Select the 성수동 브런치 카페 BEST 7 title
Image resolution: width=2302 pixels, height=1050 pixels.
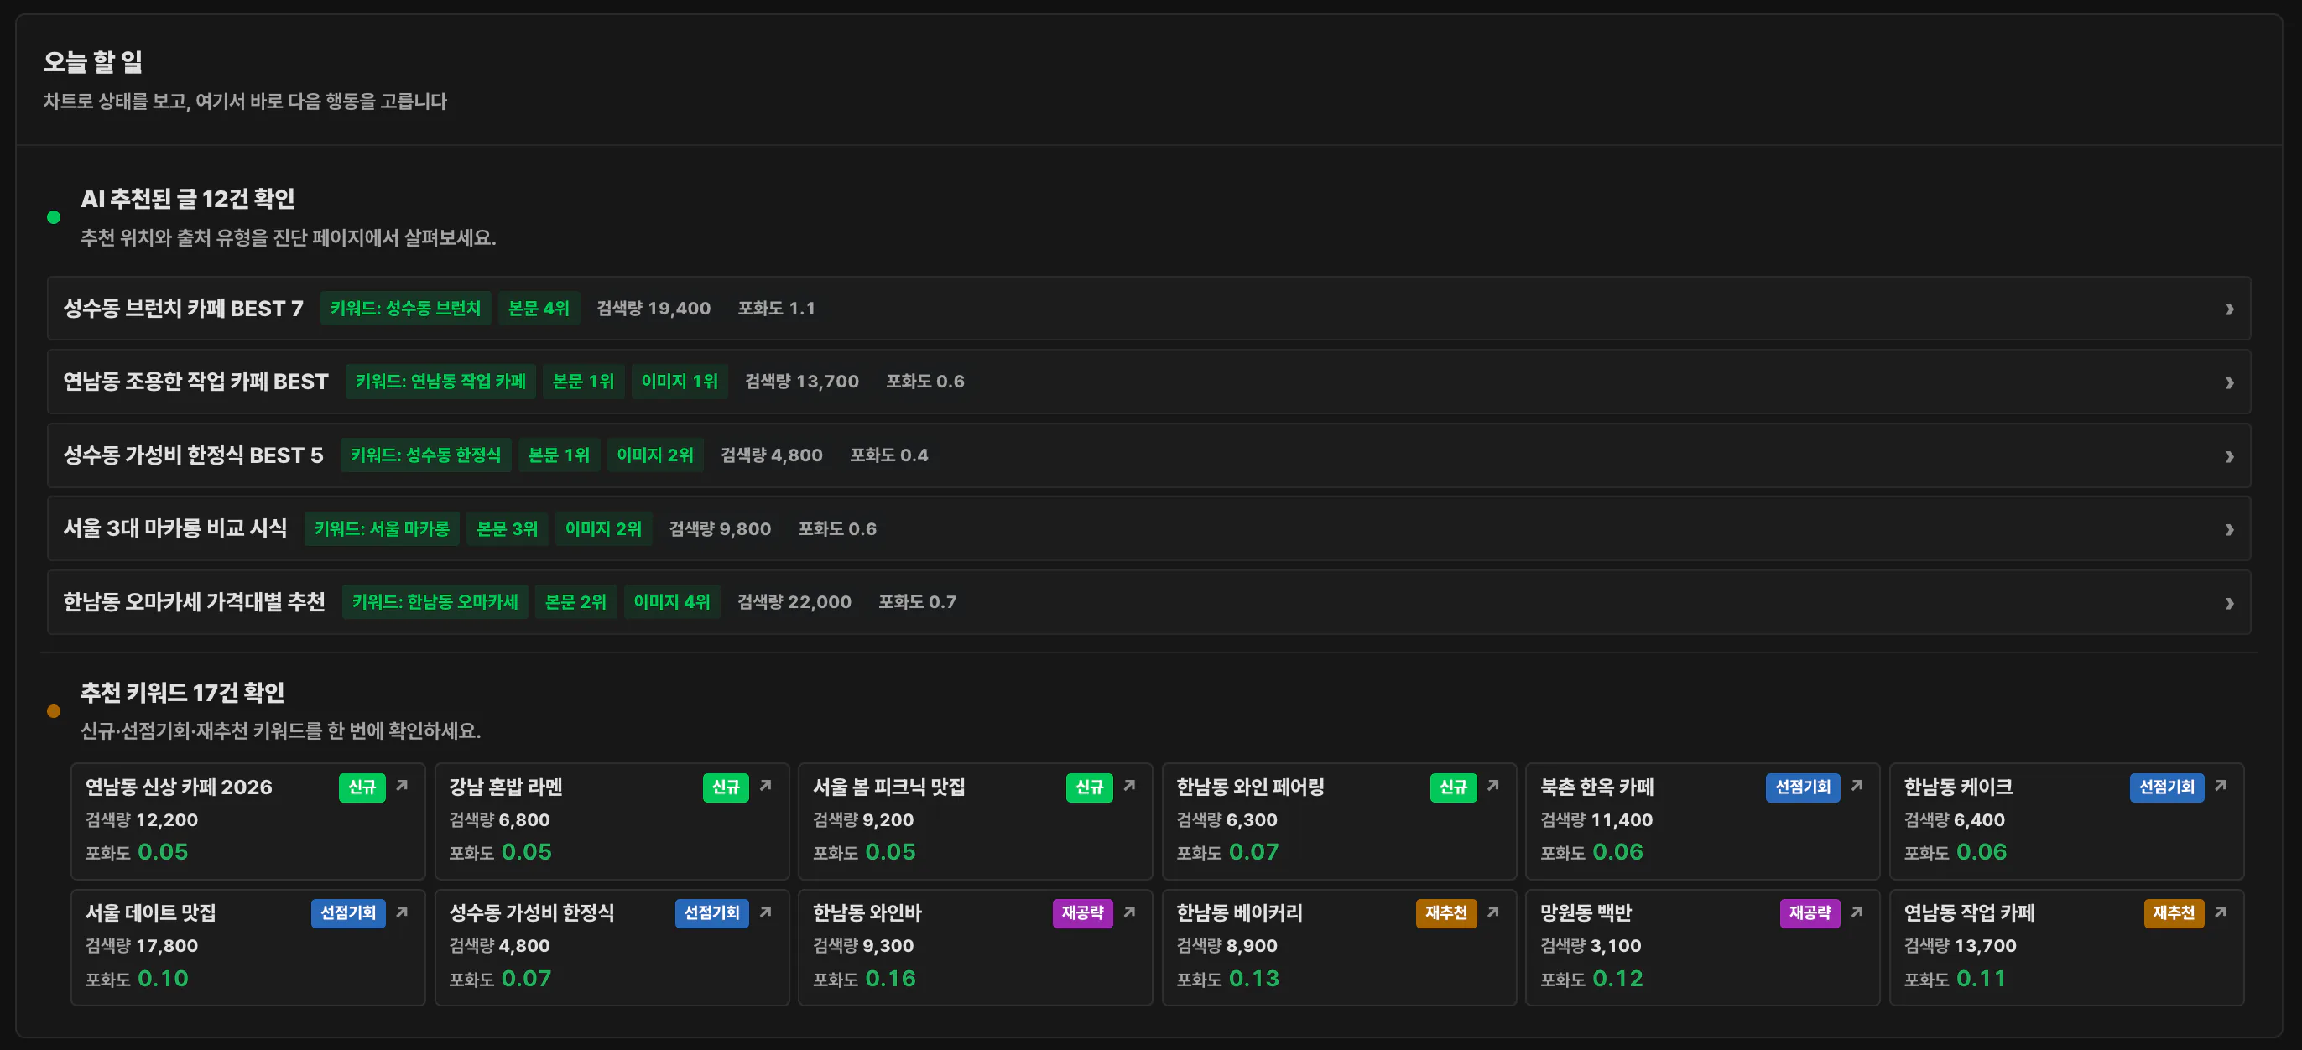tap(183, 309)
